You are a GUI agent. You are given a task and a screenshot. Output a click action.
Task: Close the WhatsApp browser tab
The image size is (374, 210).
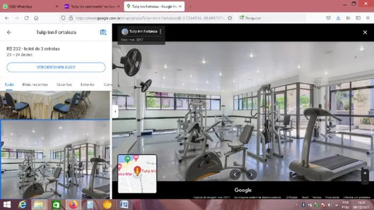[x=57, y=6]
